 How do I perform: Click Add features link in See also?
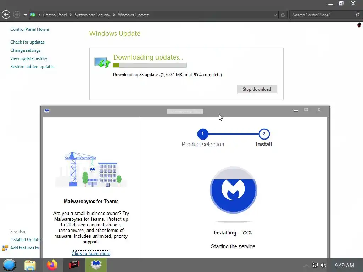coord(24,248)
